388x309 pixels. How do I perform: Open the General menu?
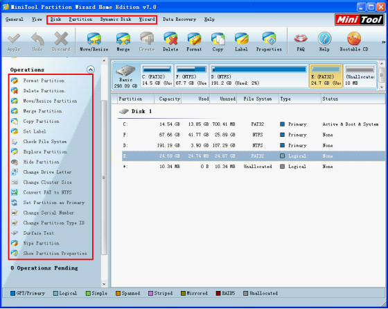[x=15, y=19]
